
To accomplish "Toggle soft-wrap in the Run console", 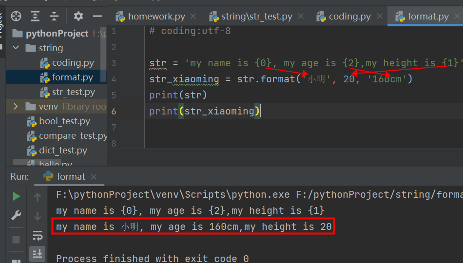I will pos(38,236).
